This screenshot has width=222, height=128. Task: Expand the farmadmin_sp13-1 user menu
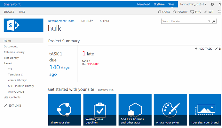click(x=193, y=4)
